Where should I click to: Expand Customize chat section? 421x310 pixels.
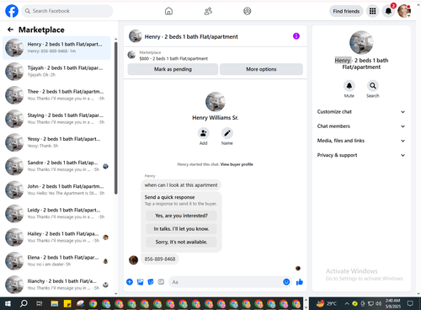(x=361, y=112)
